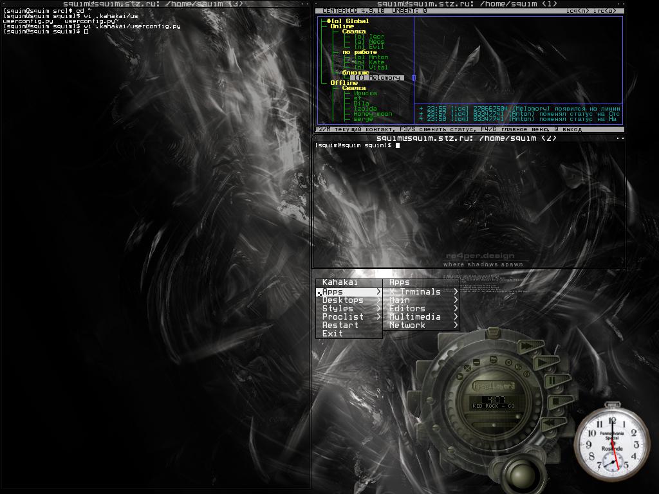The height and width of the screenshot is (494, 659).
Task: Click the KID ROCK track title display
Action: tap(494, 407)
